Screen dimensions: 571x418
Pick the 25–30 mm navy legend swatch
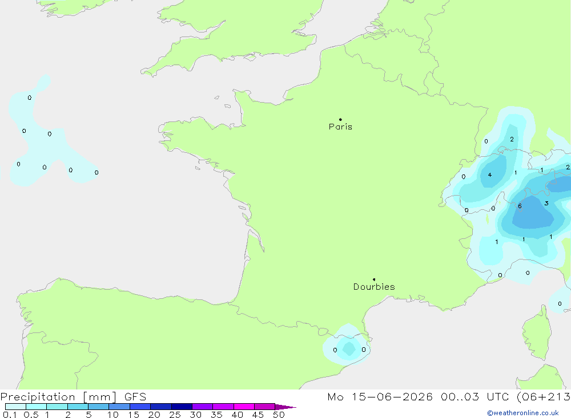pos(182,407)
